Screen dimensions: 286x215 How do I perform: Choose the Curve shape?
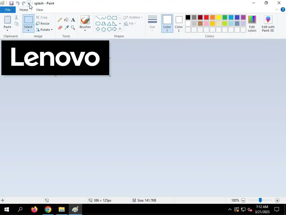[x=104, y=18]
